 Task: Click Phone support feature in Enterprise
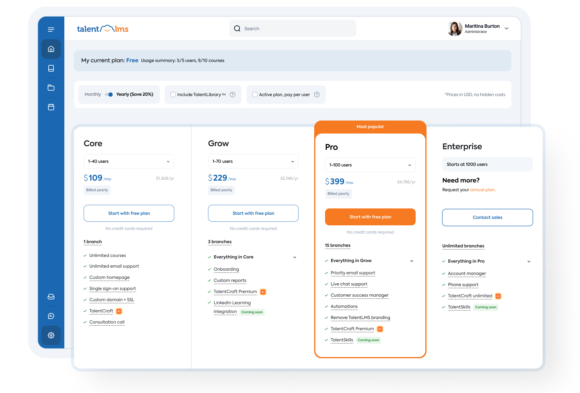pyautogui.click(x=463, y=285)
